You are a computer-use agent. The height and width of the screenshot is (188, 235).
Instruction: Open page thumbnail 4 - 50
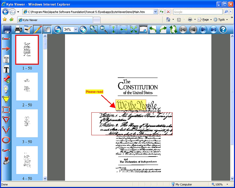(27, 160)
